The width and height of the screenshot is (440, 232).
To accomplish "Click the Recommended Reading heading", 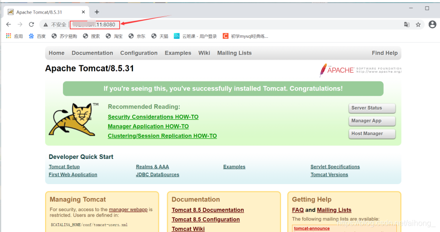I will pyautogui.click(x=144, y=107).
